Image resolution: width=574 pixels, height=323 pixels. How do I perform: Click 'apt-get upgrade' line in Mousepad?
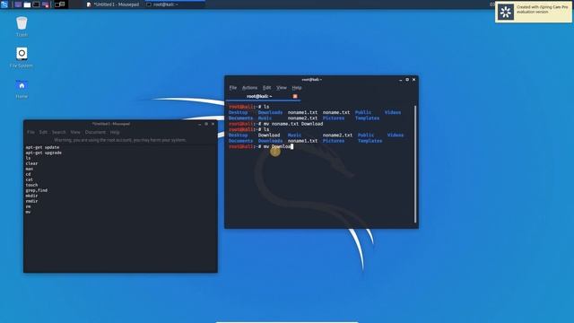point(43,153)
